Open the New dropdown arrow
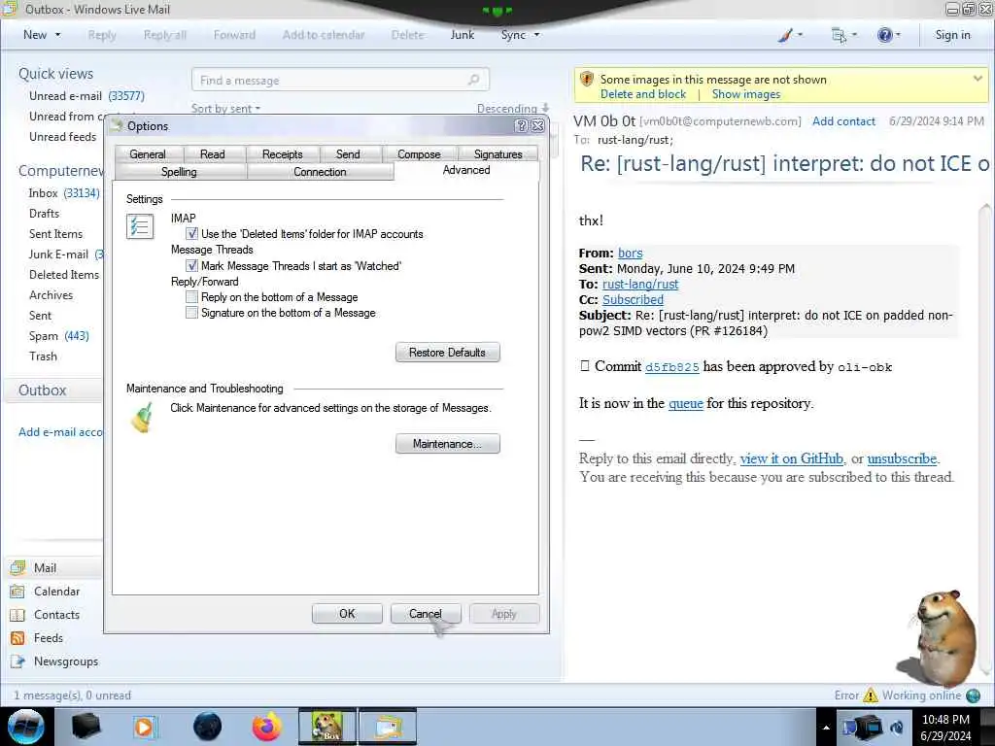This screenshot has width=995, height=746. (x=57, y=35)
